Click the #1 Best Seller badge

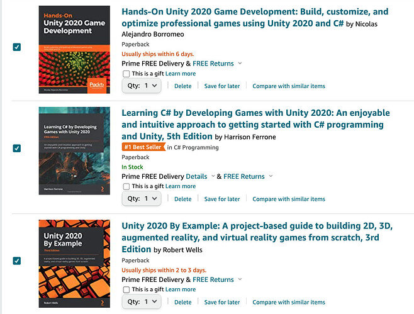tap(143, 147)
